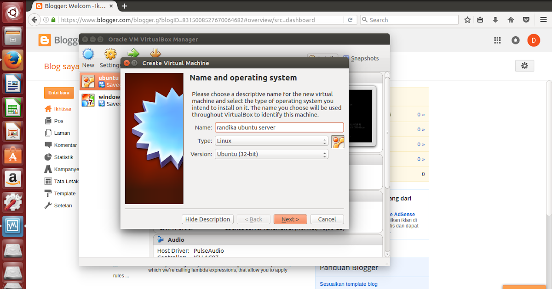Toggle the bookmark star in Firefox toolbar
The width and height of the screenshot is (552, 289).
point(467,20)
